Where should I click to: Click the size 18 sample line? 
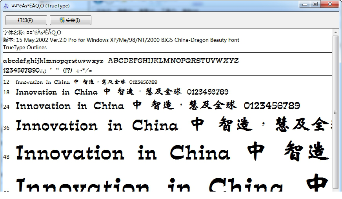click(122, 92)
